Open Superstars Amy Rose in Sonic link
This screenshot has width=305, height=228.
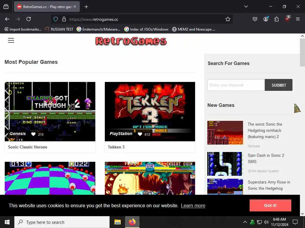pos(269,185)
